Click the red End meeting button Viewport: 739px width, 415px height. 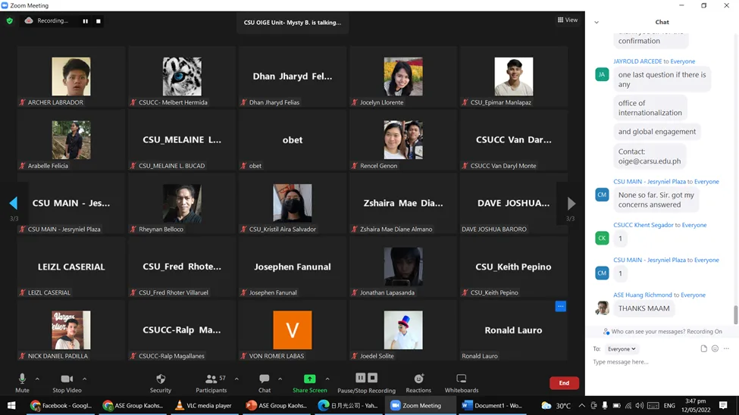564,383
